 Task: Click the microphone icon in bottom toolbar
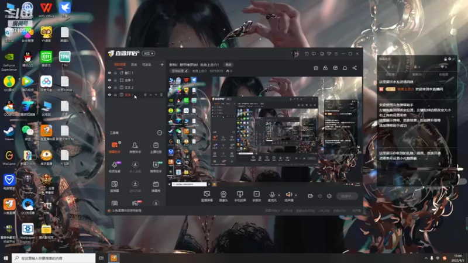pos(272,195)
